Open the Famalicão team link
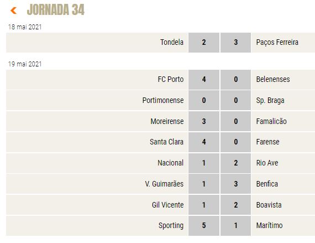 271,121
